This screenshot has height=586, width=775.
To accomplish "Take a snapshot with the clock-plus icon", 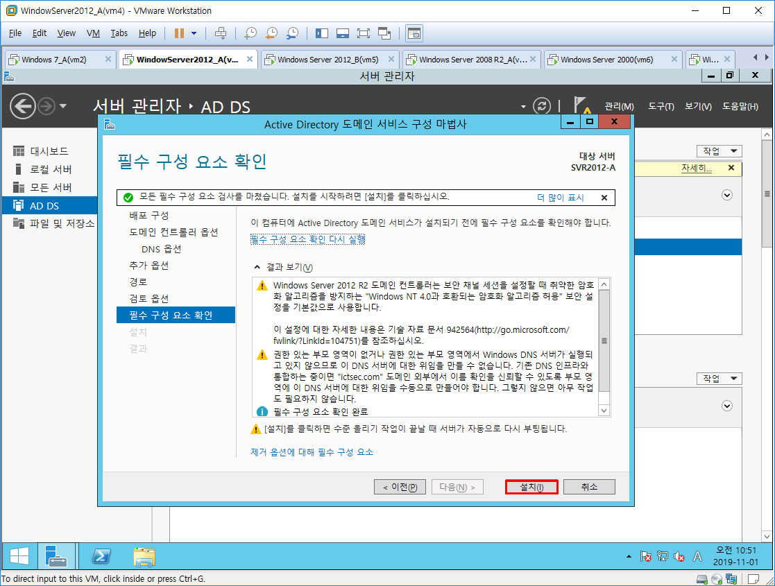I will coord(250,33).
